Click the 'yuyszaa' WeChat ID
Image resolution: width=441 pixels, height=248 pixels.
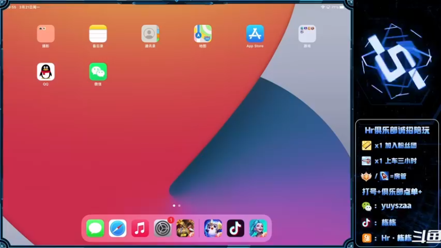pyautogui.click(x=396, y=206)
